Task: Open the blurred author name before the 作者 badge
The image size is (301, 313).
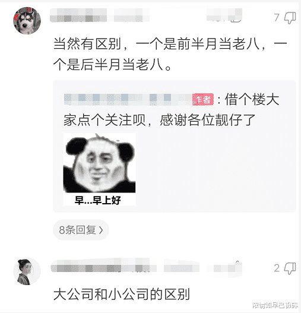Action: click(128, 99)
